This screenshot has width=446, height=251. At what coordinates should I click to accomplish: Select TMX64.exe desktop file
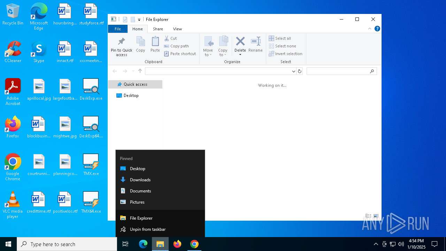coord(91,203)
